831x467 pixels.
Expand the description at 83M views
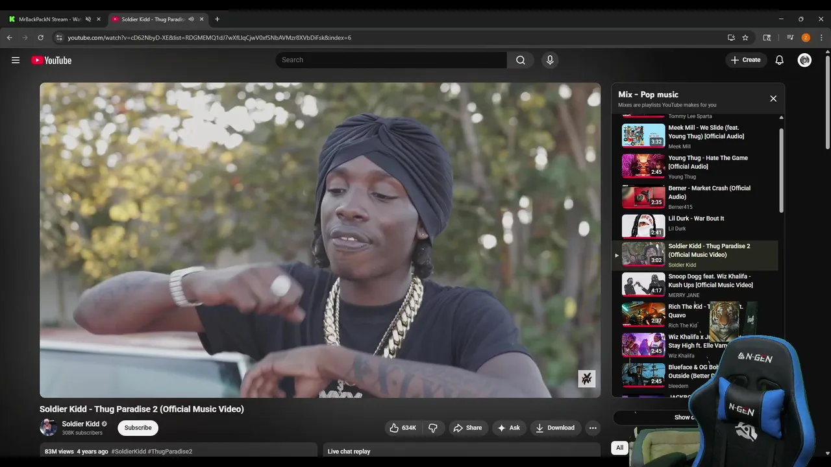coord(179,450)
